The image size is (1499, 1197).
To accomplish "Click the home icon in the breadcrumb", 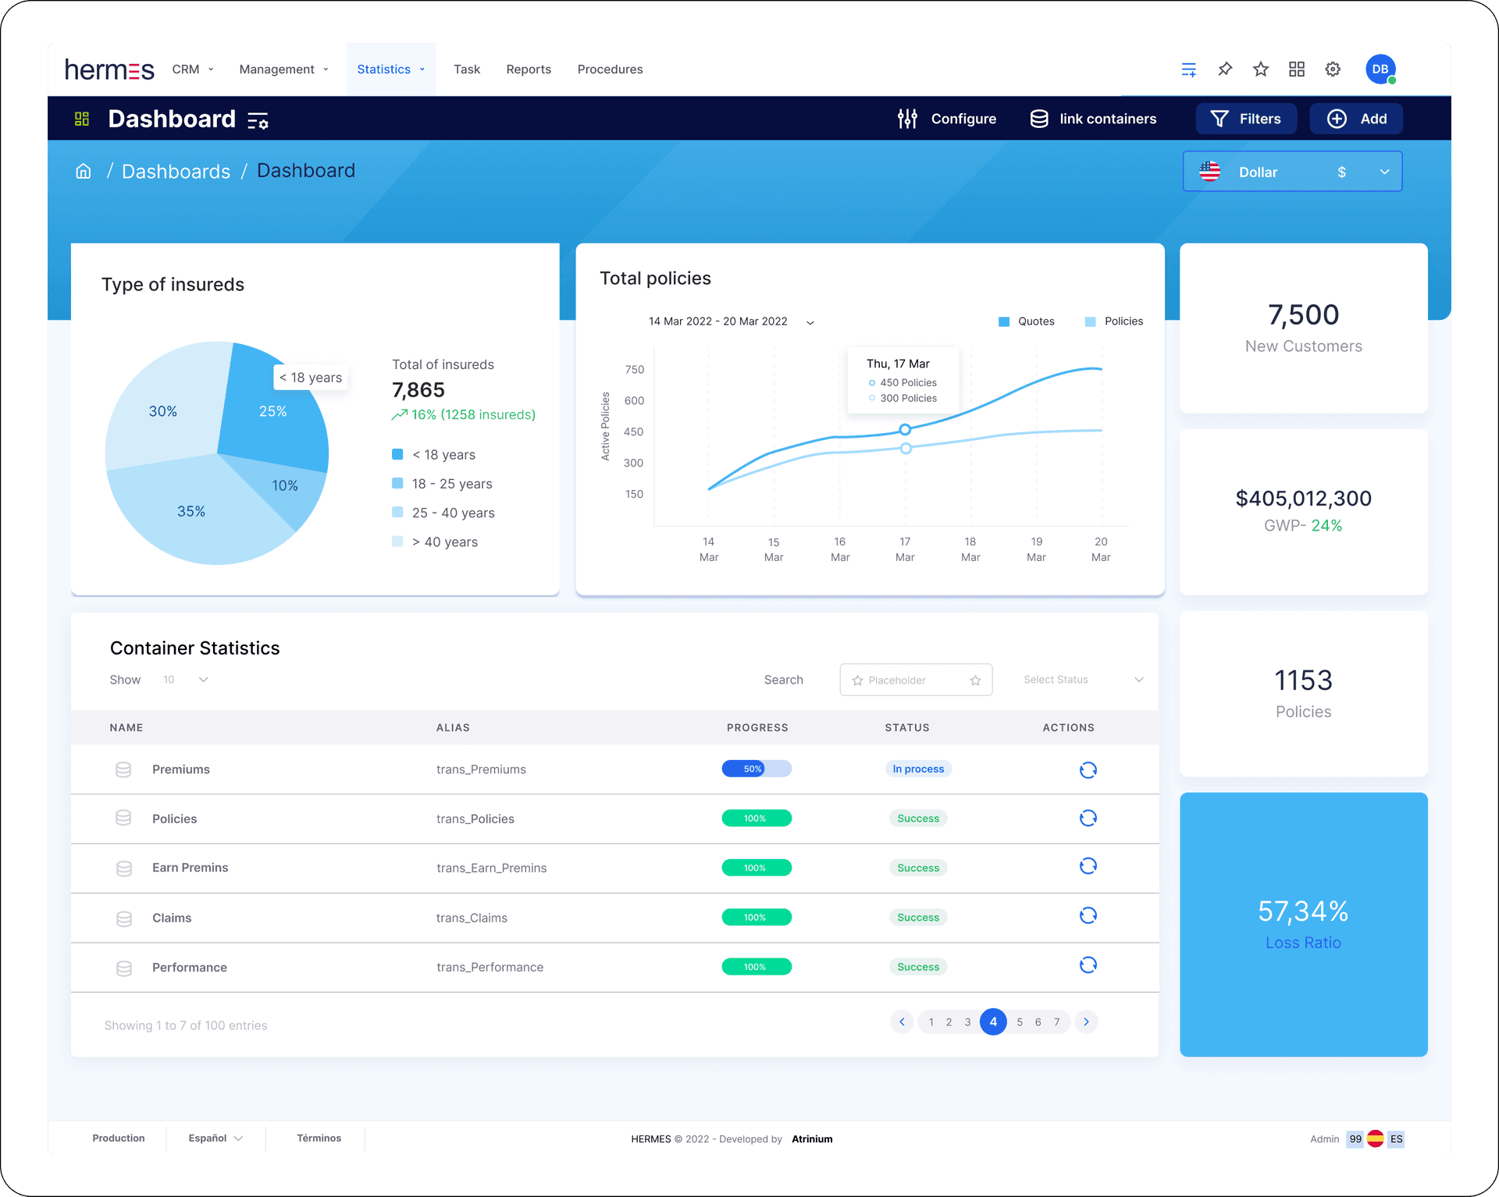I will point(84,171).
